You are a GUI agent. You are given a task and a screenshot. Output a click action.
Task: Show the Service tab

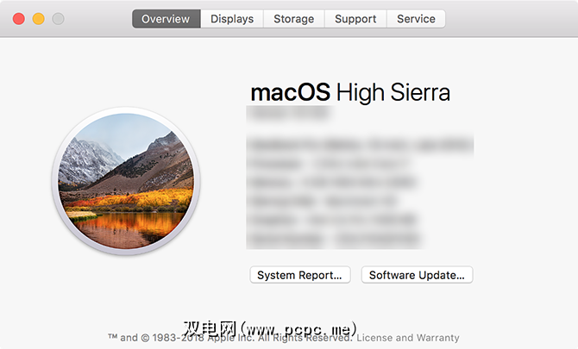[416, 19]
